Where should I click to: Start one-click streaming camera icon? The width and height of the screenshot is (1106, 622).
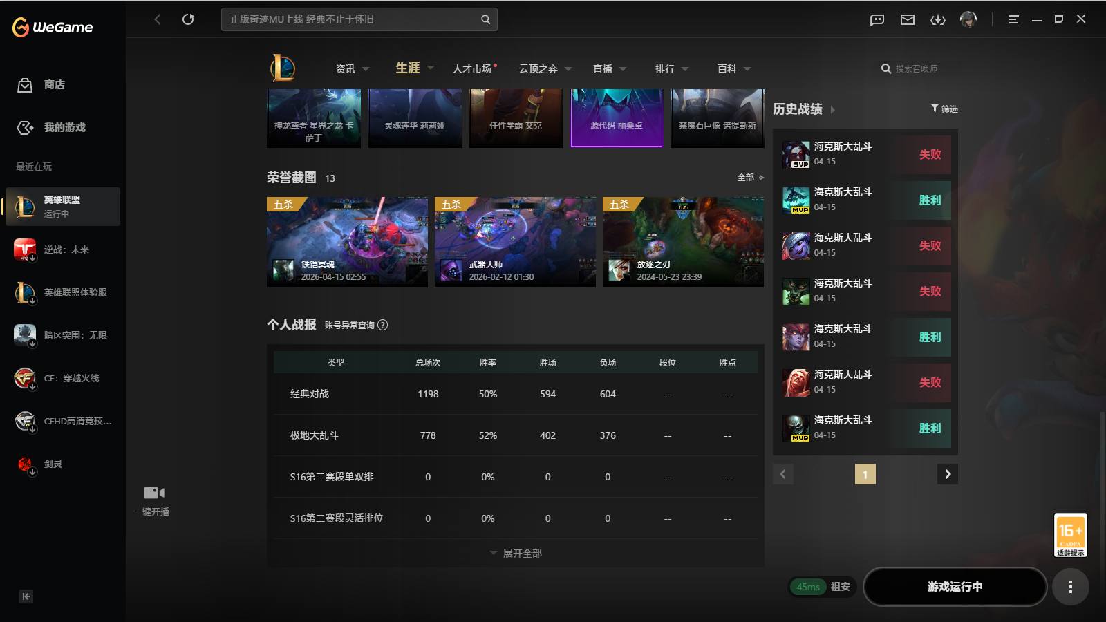pyautogui.click(x=153, y=493)
